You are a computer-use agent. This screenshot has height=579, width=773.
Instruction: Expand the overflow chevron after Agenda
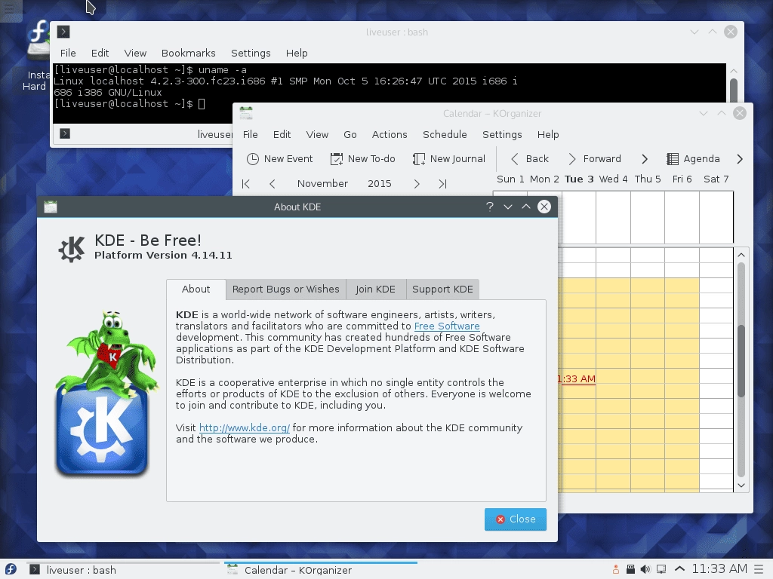pyautogui.click(x=740, y=158)
